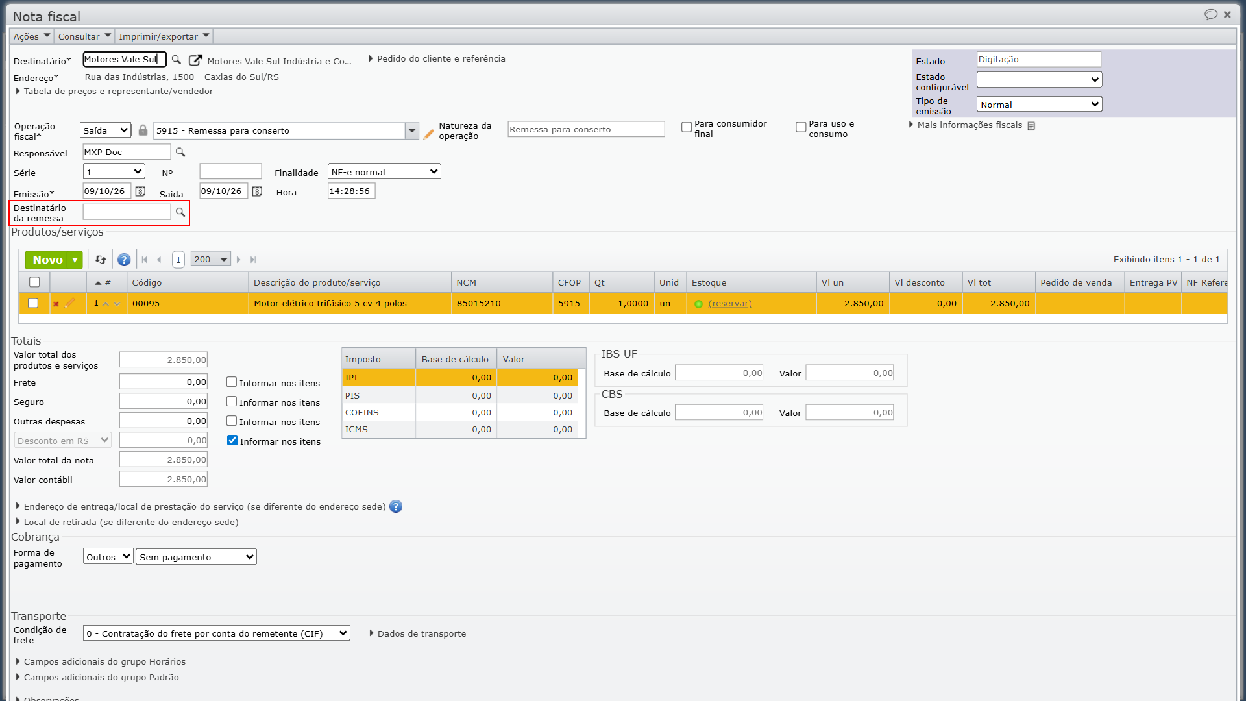
Task: Refresh the products grid
Action: click(101, 260)
